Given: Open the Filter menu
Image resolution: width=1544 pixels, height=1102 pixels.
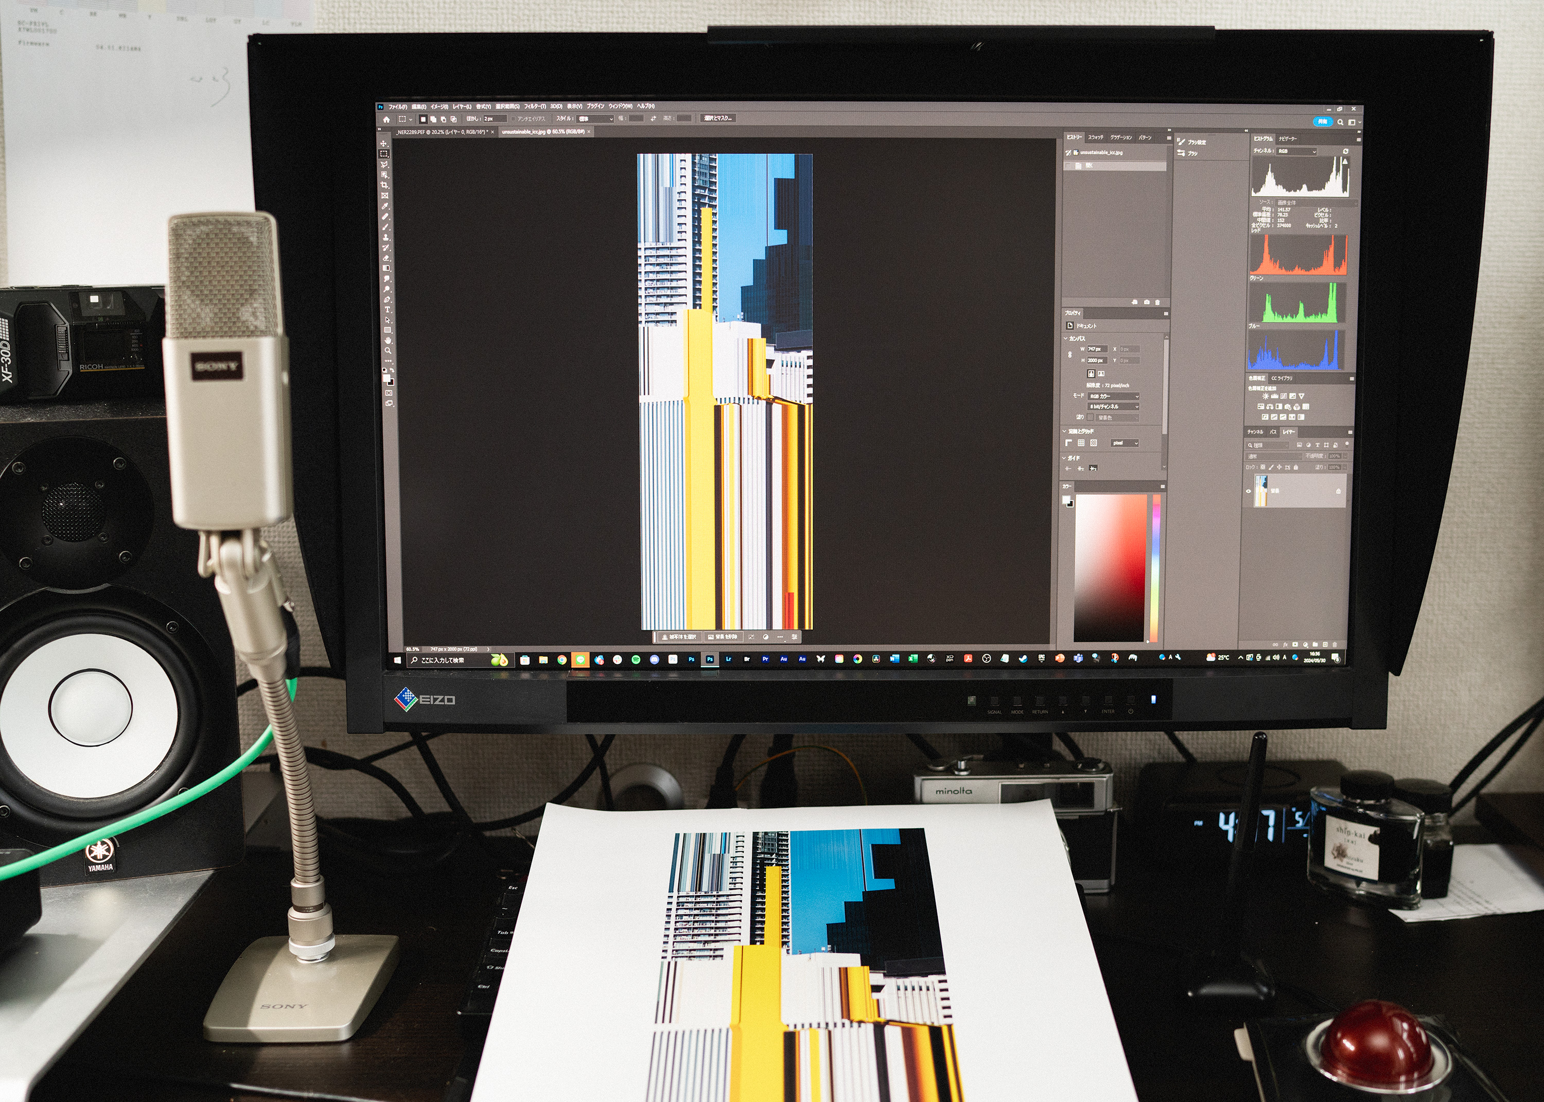Looking at the screenshot, I should tap(535, 107).
